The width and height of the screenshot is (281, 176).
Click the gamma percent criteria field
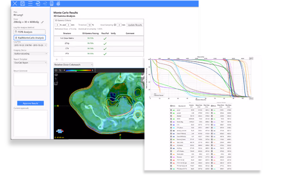[57, 25]
